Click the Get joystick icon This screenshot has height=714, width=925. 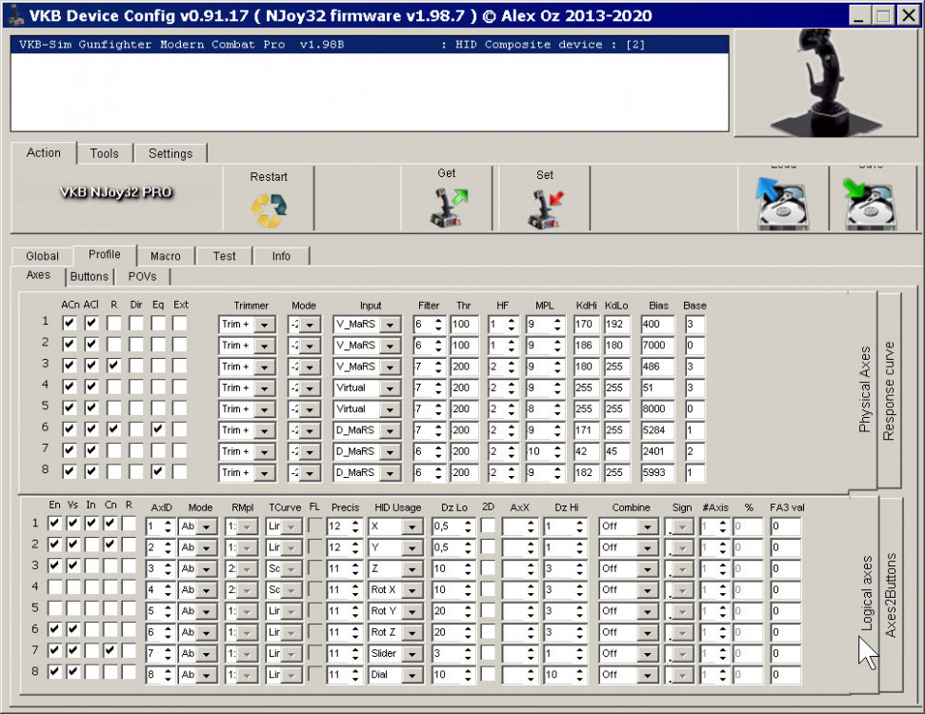[x=447, y=208]
